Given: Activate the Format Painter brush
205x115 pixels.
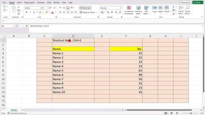Looking at the screenshot, I should (19, 14).
